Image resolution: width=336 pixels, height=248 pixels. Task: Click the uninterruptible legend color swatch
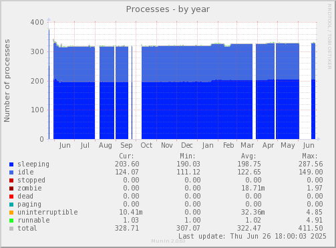[x=11, y=213]
